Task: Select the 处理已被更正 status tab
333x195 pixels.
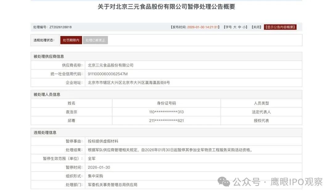Action: click(95, 40)
